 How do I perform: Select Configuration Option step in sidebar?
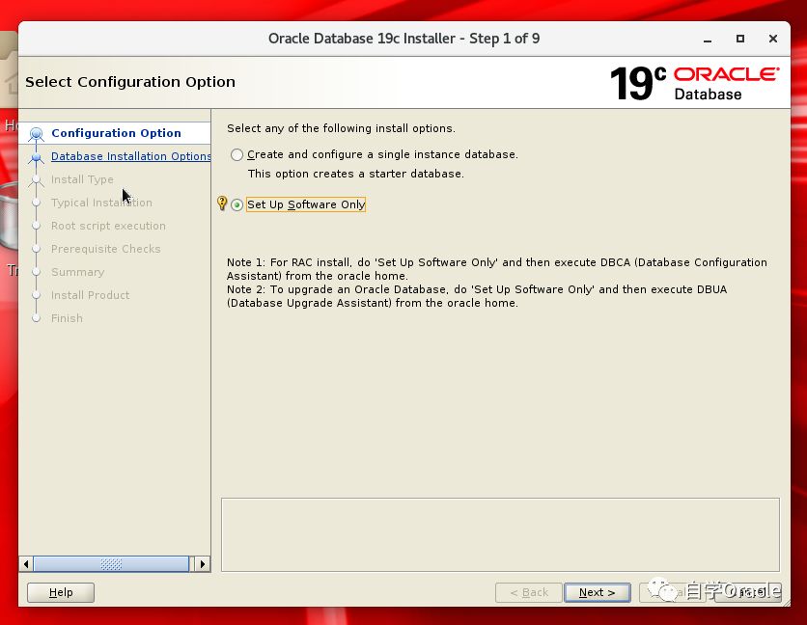[116, 133]
